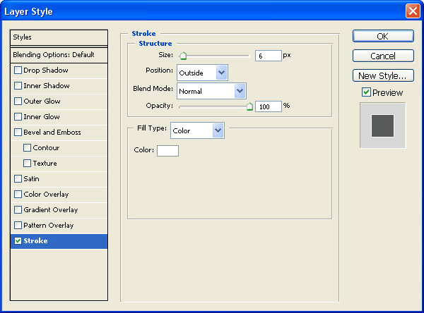Enable the Outer Glow effect checkbox
This screenshot has height=313, width=424.
coord(18,102)
